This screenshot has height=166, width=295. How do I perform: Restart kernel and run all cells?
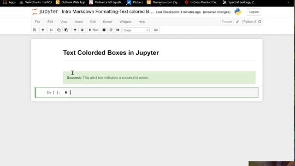[118, 30]
